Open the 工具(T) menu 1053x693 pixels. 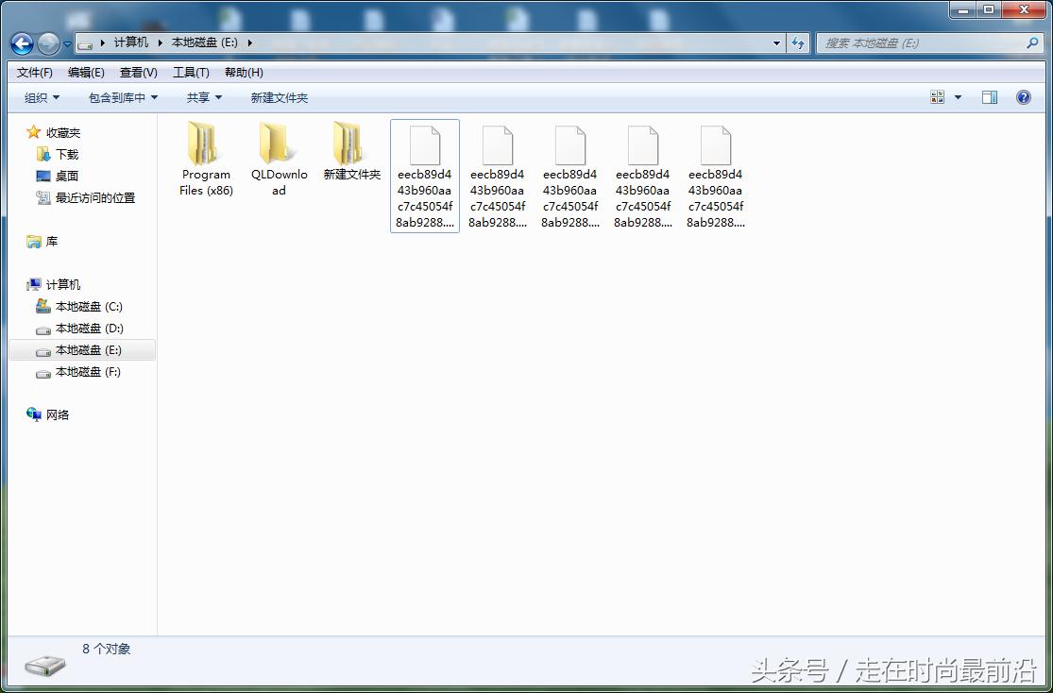tap(191, 73)
